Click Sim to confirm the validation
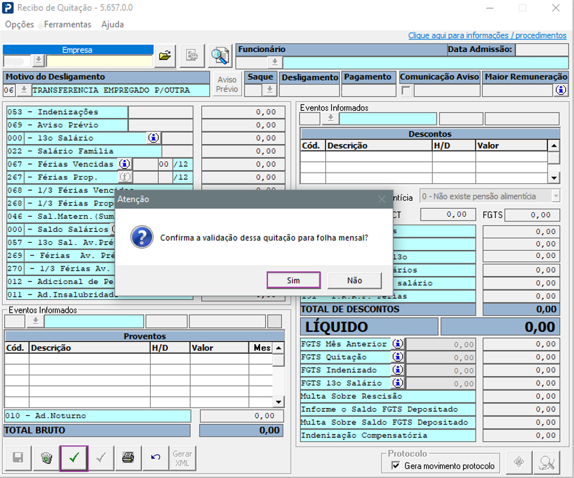 293,280
